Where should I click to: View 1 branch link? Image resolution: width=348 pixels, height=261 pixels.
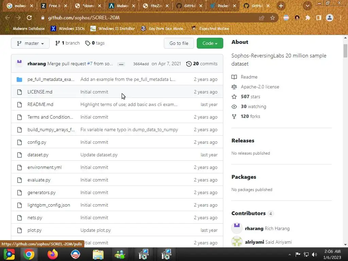coord(68,43)
